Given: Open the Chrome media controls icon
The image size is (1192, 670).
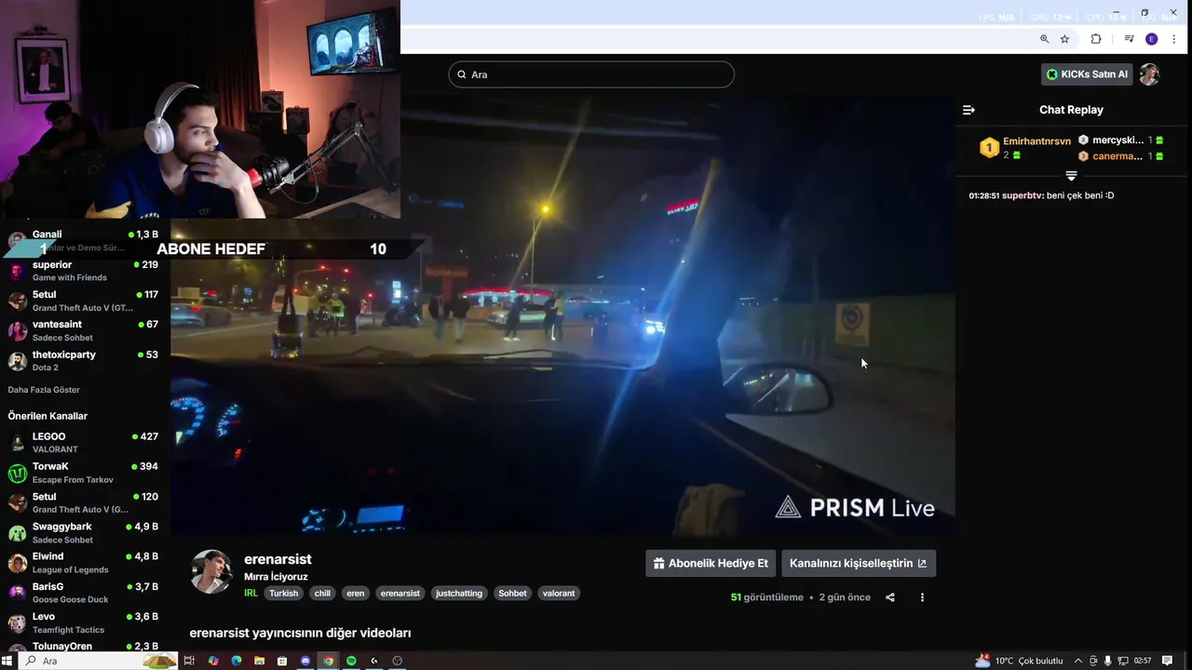Looking at the screenshot, I should 1129,39.
